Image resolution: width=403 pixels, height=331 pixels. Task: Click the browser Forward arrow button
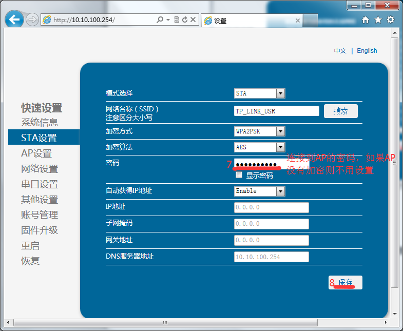click(x=32, y=20)
